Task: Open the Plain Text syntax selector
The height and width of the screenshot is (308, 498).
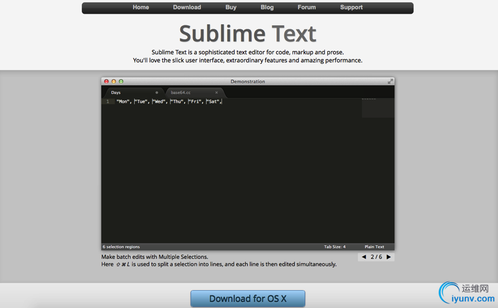Action: pos(374,247)
